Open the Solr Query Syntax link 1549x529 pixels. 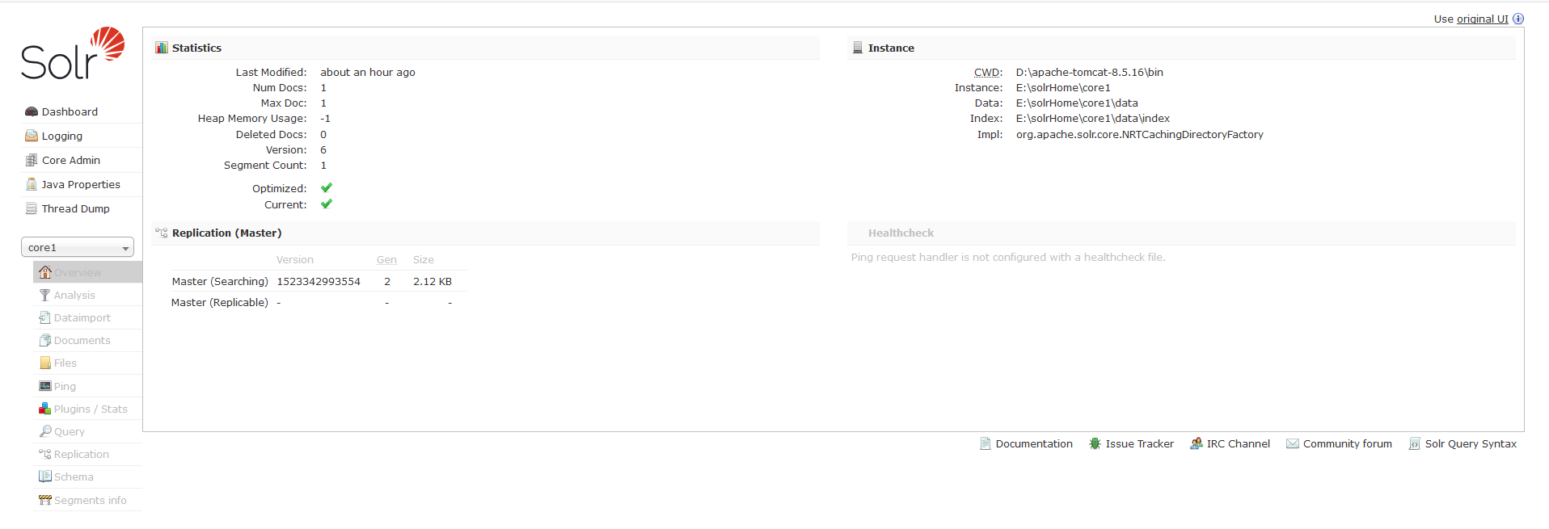tap(1471, 443)
